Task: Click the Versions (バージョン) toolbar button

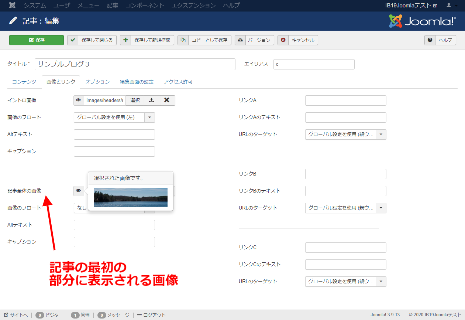Action: [254, 40]
